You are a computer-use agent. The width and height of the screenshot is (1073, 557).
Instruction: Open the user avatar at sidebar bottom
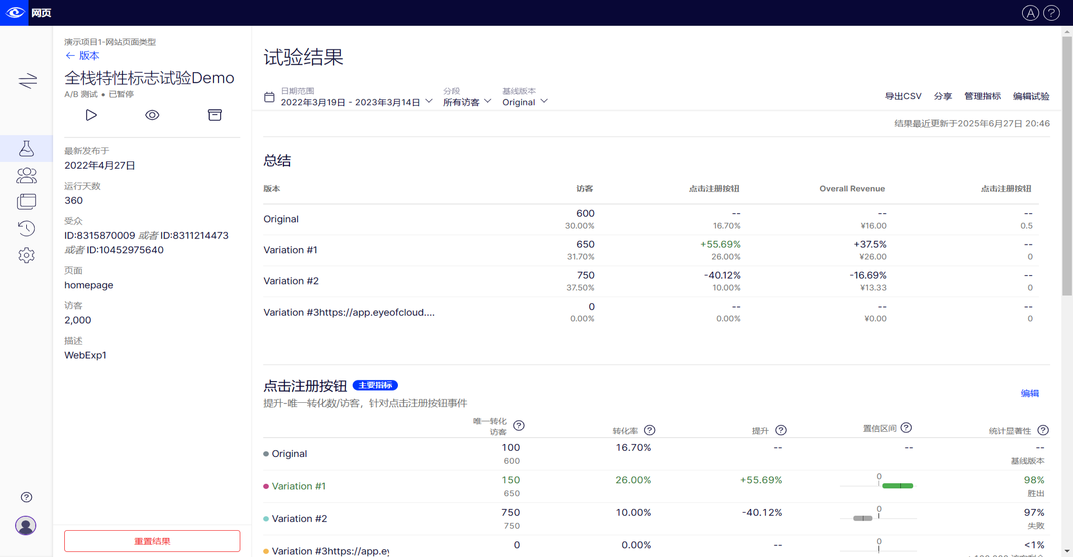[x=26, y=526]
